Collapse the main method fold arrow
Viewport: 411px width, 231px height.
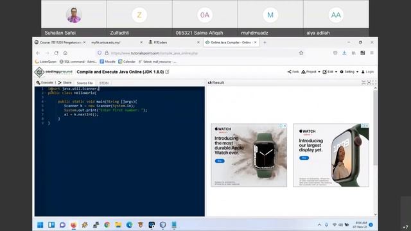click(46, 101)
